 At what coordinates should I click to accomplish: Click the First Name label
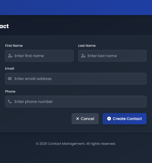point(14,46)
